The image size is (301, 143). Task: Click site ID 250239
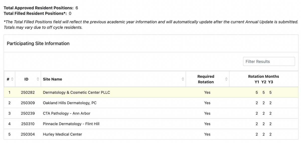pyautogui.click(x=28, y=113)
